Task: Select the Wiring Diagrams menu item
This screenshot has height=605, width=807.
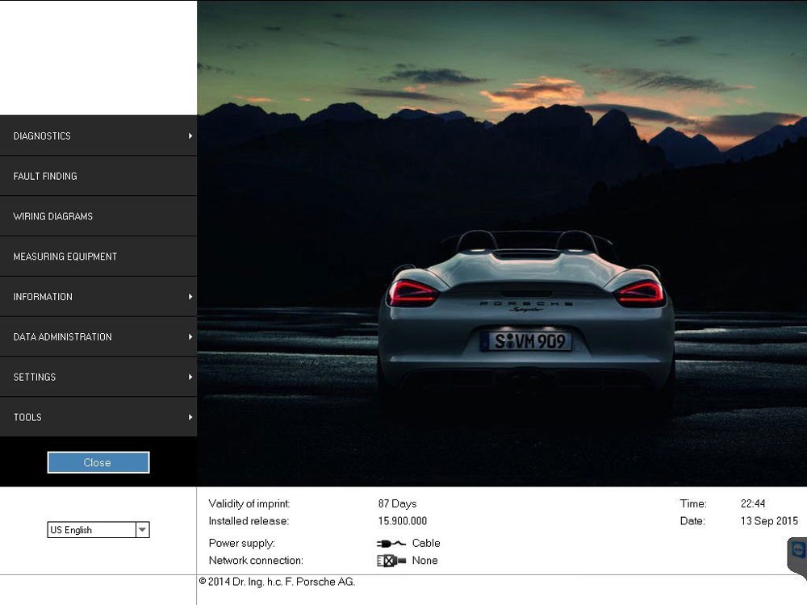Action: click(x=53, y=216)
